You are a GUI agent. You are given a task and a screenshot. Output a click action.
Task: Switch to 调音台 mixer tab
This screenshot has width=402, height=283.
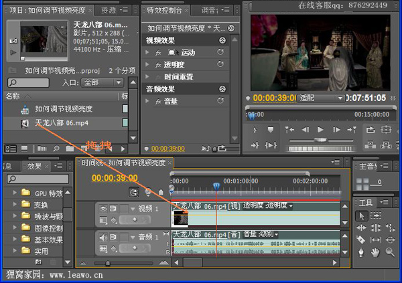[210, 10]
